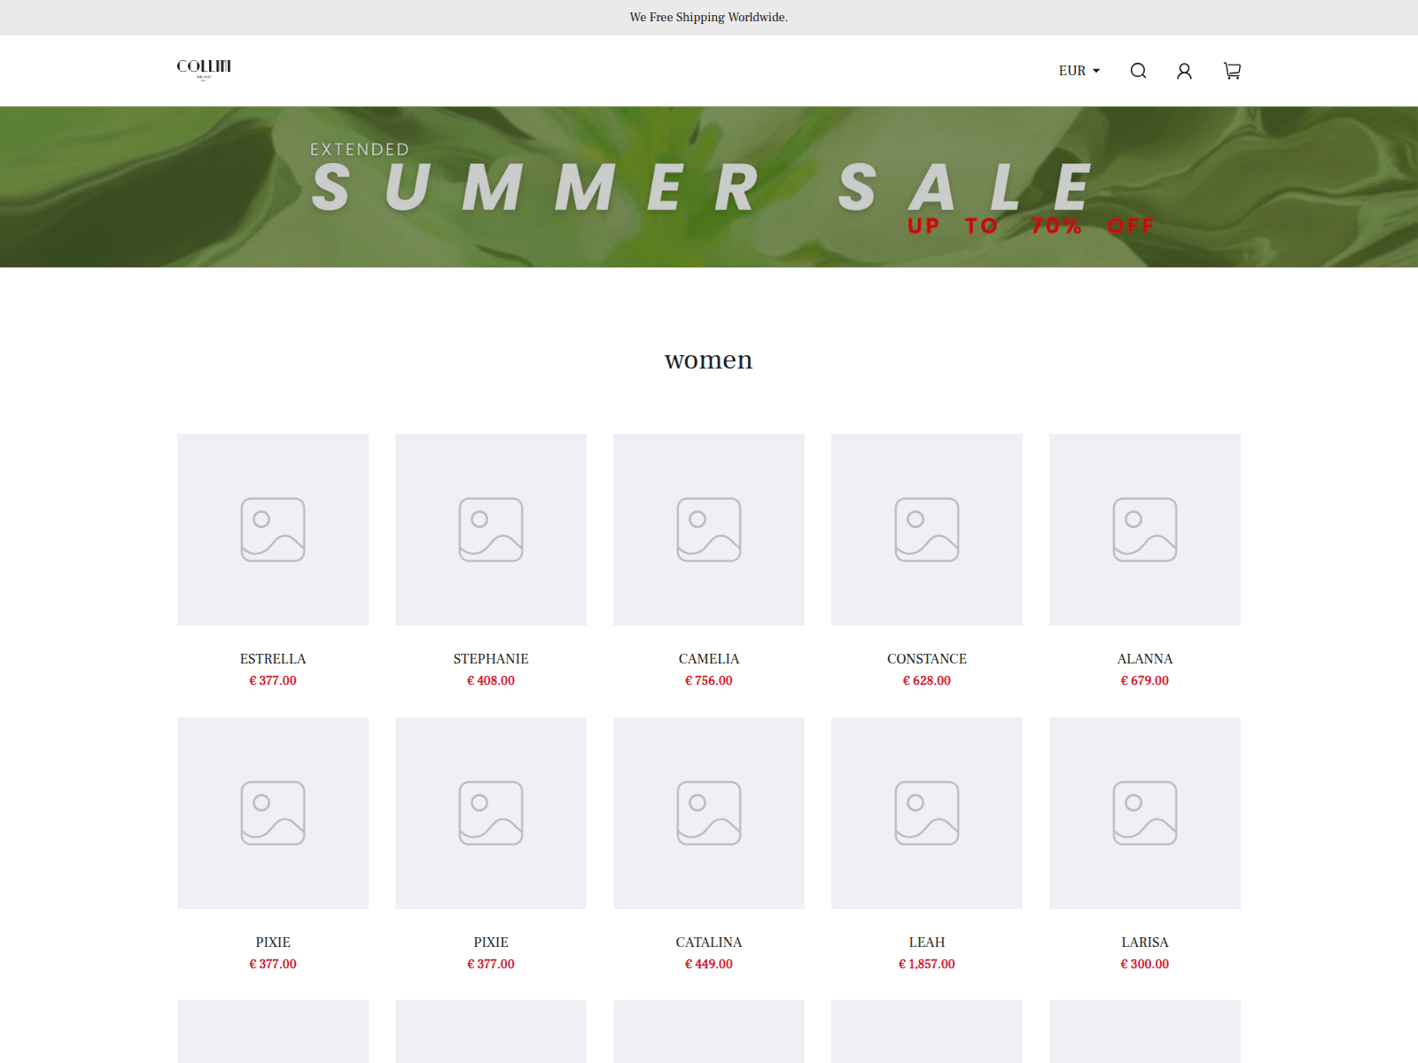Click the € 756.00 price
Image resolution: width=1418 pixels, height=1063 pixels.
click(x=709, y=680)
